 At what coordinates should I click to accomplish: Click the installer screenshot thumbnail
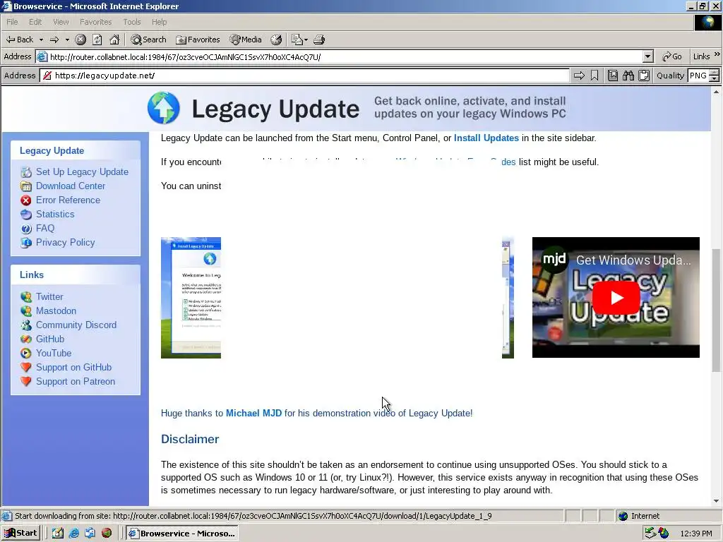191,298
